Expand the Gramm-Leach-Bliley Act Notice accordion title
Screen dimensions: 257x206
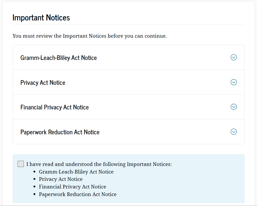tap(59, 58)
